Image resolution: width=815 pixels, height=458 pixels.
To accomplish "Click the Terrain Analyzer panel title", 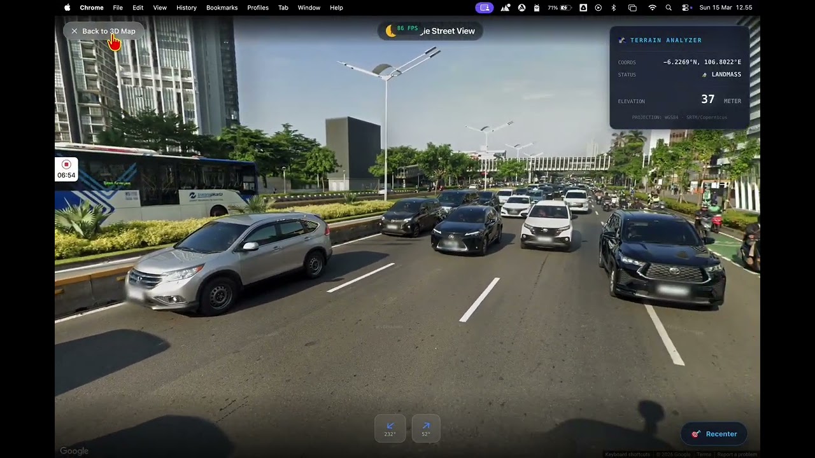I will click(x=666, y=40).
